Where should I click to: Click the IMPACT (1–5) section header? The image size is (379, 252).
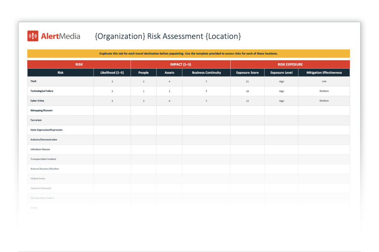click(x=180, y=64)
